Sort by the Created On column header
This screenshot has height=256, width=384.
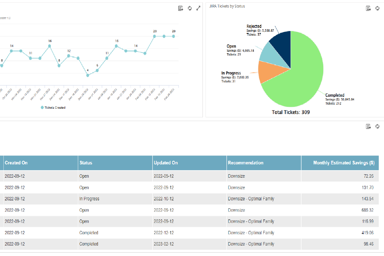(16, 163)
